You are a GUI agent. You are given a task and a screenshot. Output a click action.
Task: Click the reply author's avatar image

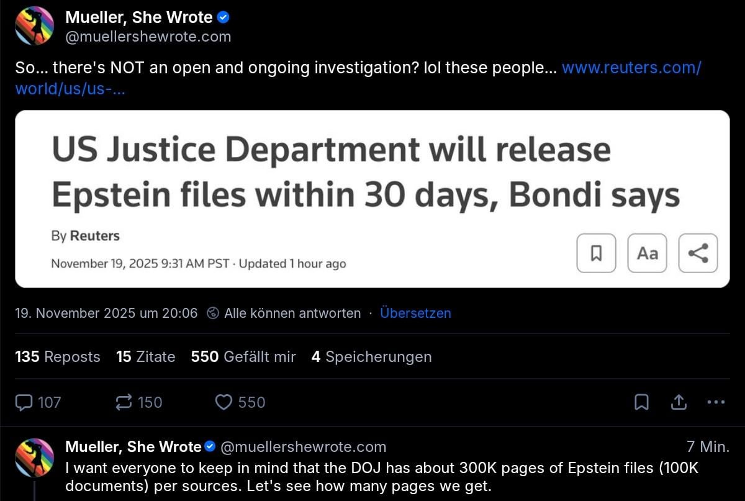(34, 458)
